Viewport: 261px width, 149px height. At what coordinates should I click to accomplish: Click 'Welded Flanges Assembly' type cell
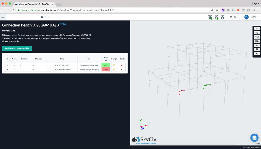89,70
